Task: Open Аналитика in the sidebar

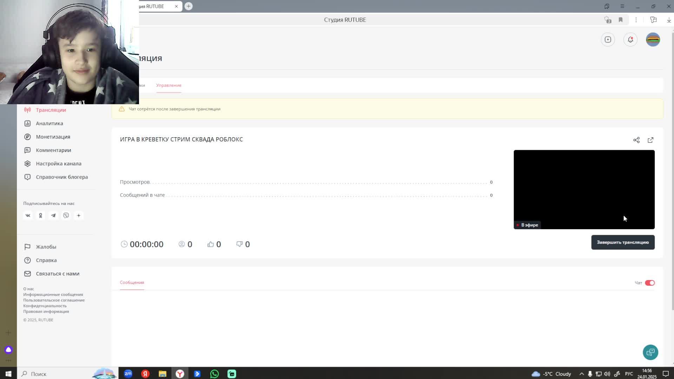Action: tap(44, 123)
